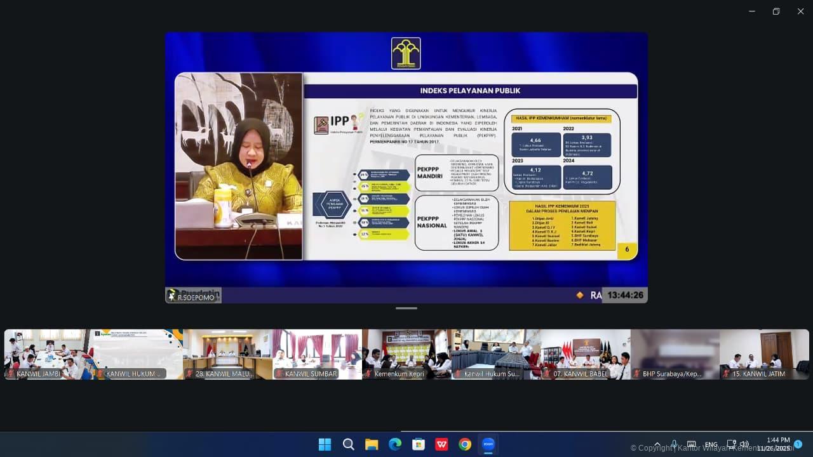Open the Zoom app in the taskbar
Viewport: 813px width, 457px height.
[488, 444]
